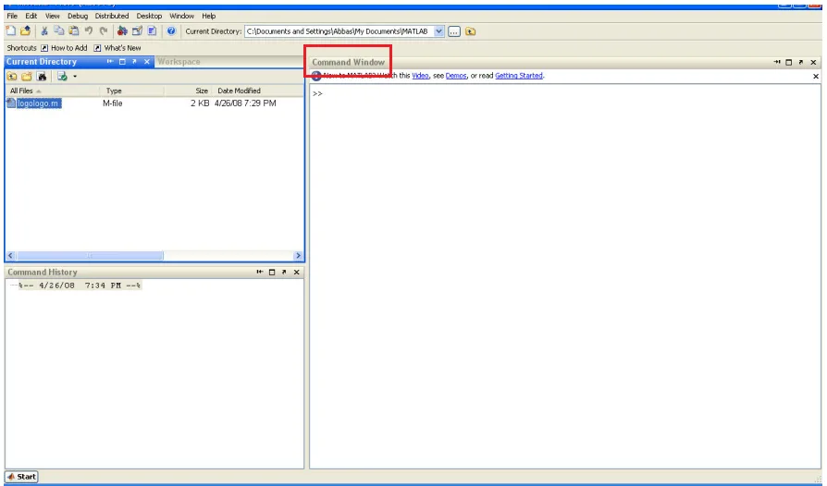The image size is (827, 486).
Task: Minimize the Current Directory panel
Action: pyautogui.click(x=110, y=62)
